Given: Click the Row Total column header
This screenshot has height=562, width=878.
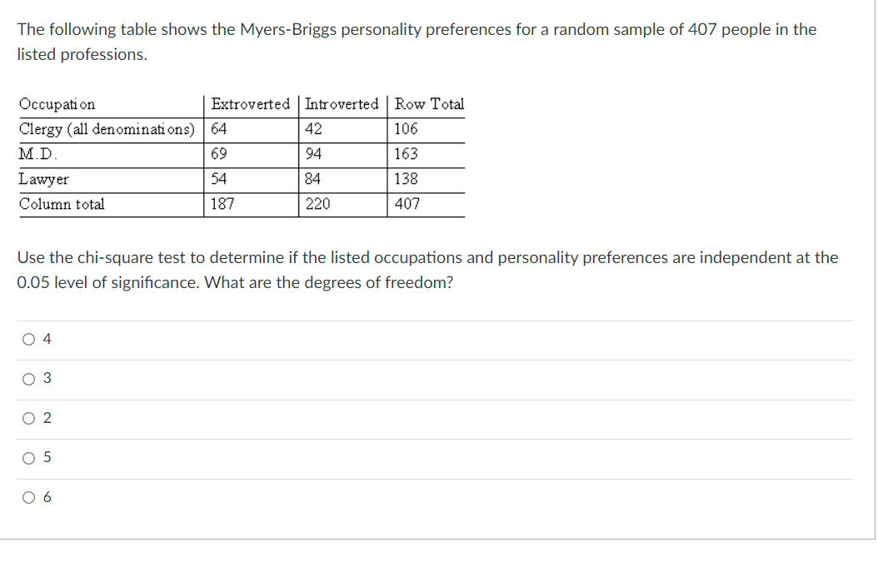Looking at the screenshot, I should [429, 104].
